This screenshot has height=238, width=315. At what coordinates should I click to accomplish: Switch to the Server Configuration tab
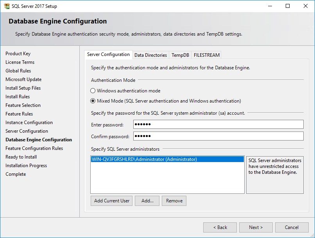(x=108, y=54)
